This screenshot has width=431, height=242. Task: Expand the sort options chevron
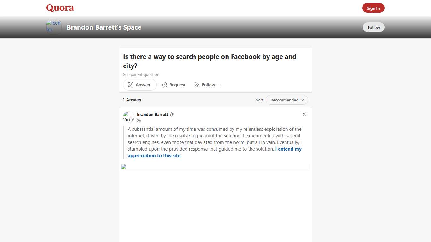coord(302,100)
